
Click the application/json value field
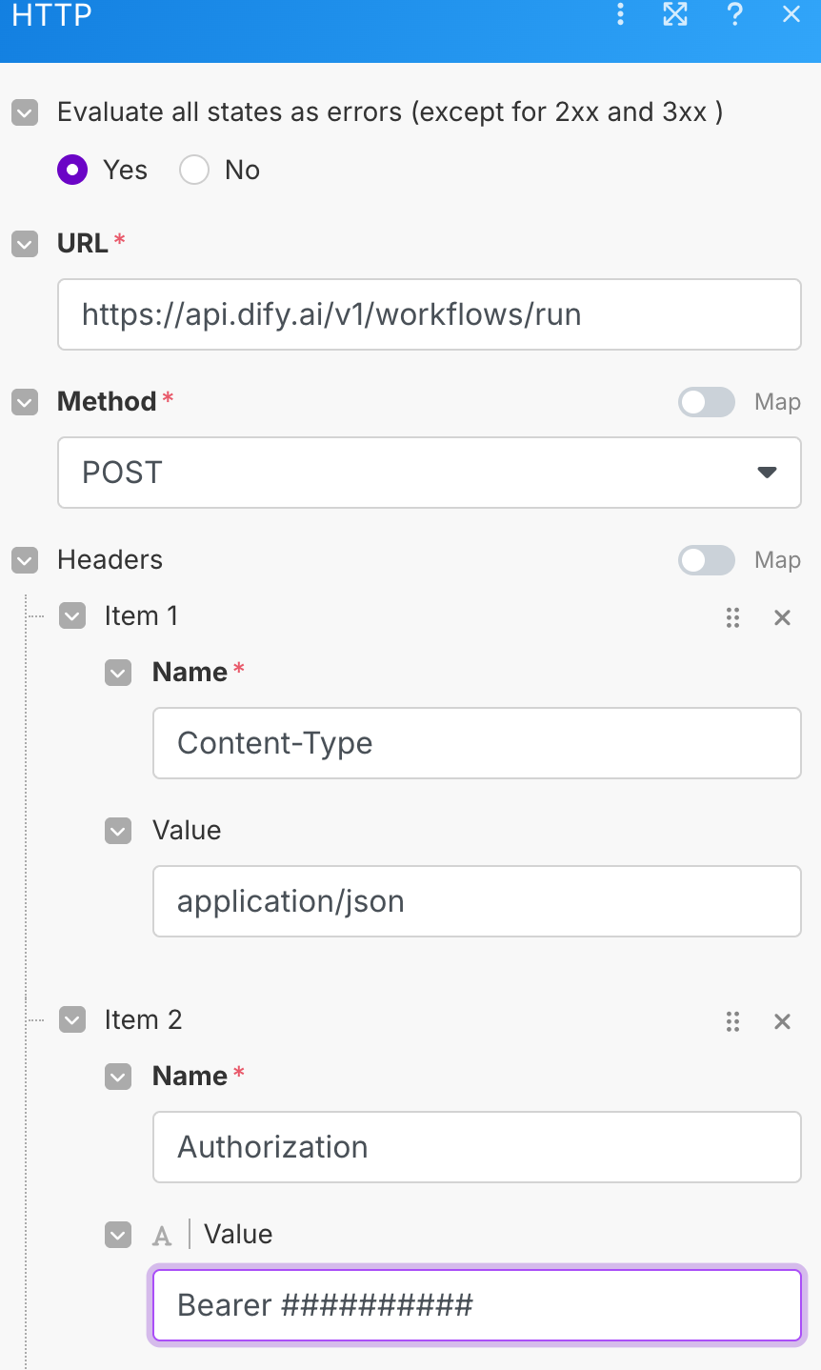[476, 901]
